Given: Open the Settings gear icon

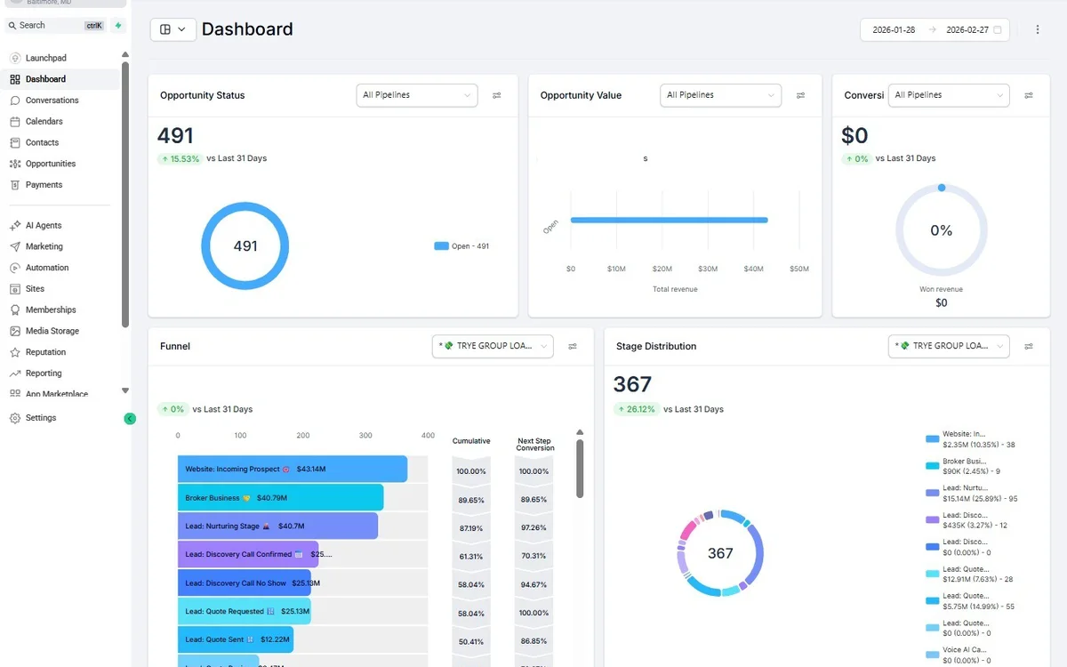Looking at the screenshot, I should click(15, 418).
